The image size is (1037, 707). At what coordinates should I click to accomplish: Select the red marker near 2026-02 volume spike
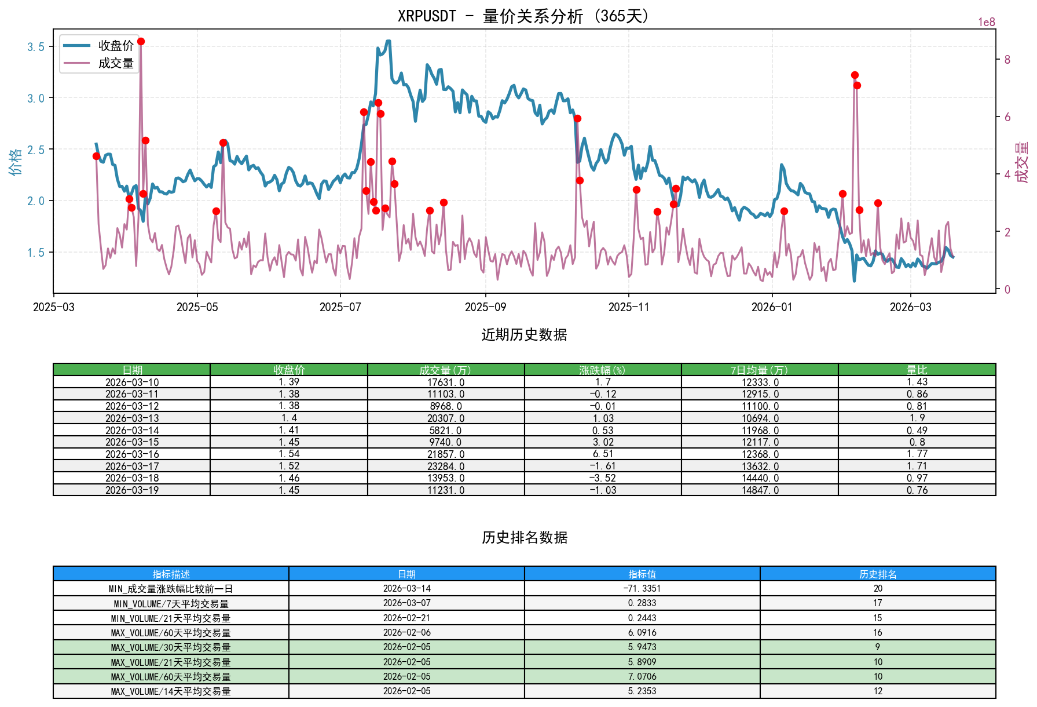coord(854,74)
